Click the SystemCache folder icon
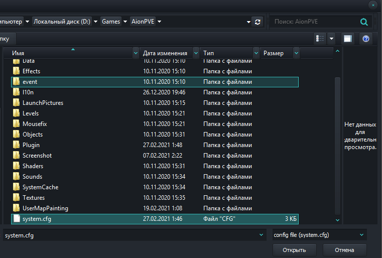Viewport: 382px width, 258px height. 17,187
